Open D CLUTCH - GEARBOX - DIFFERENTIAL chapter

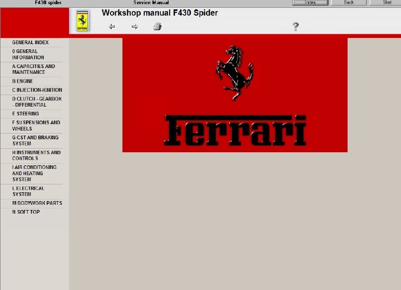tap(37, 102)
